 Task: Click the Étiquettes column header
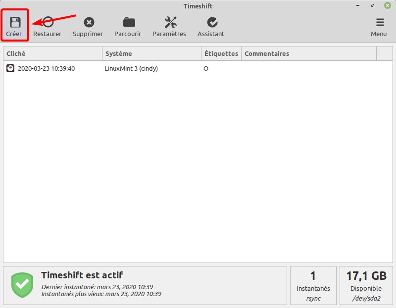pyautogui.click(x=221, y=53)
